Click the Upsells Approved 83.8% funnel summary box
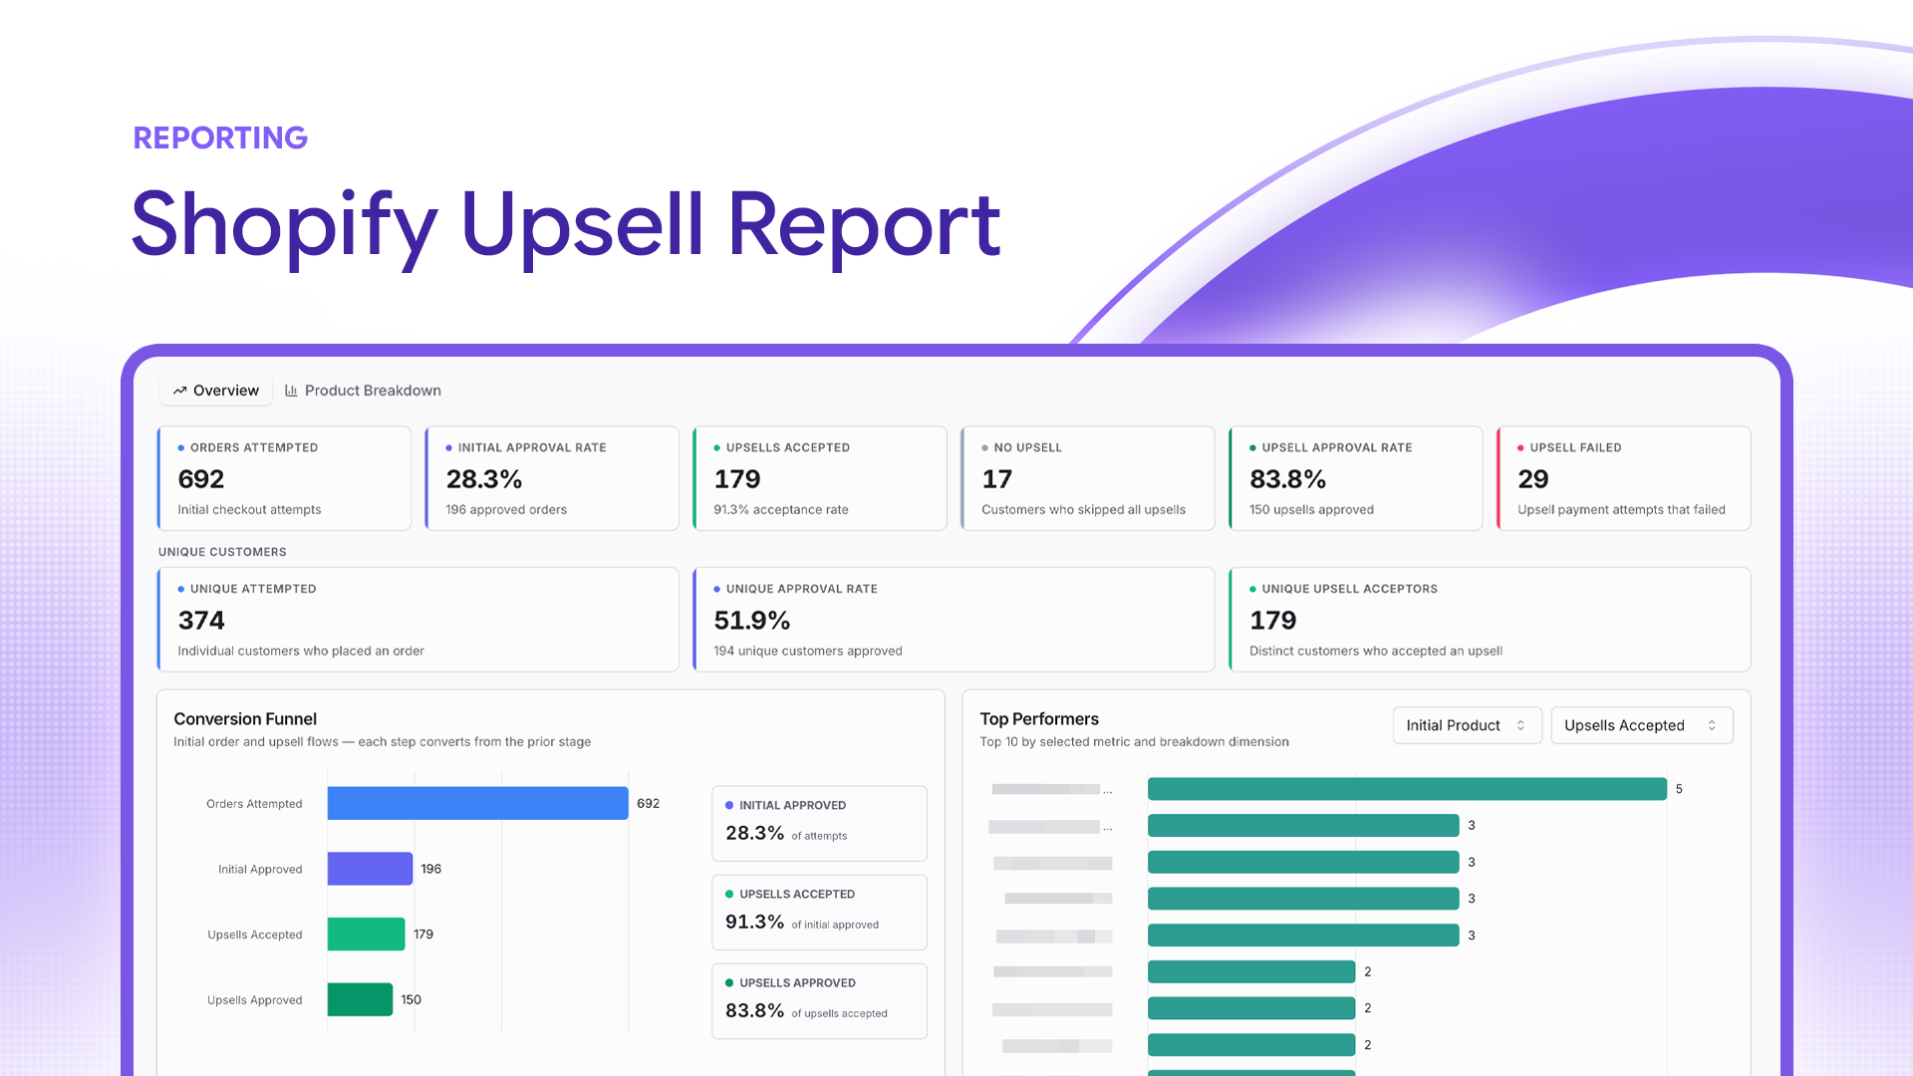 (819, 1000)
